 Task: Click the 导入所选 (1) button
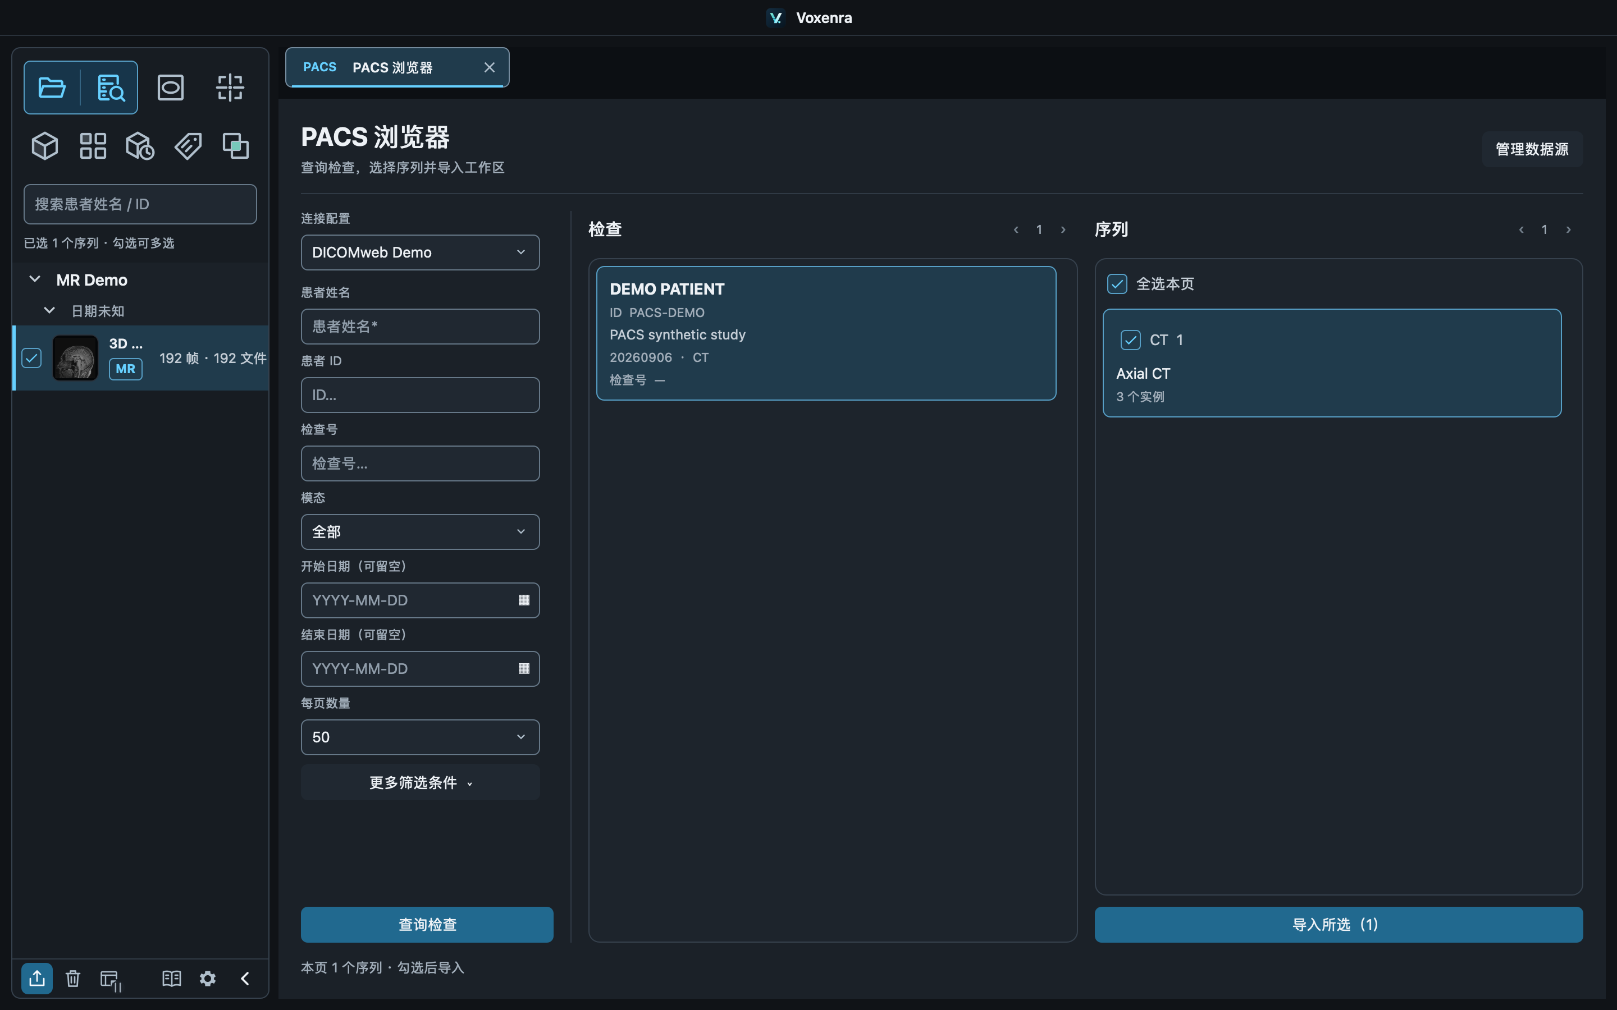[1339, 925]
